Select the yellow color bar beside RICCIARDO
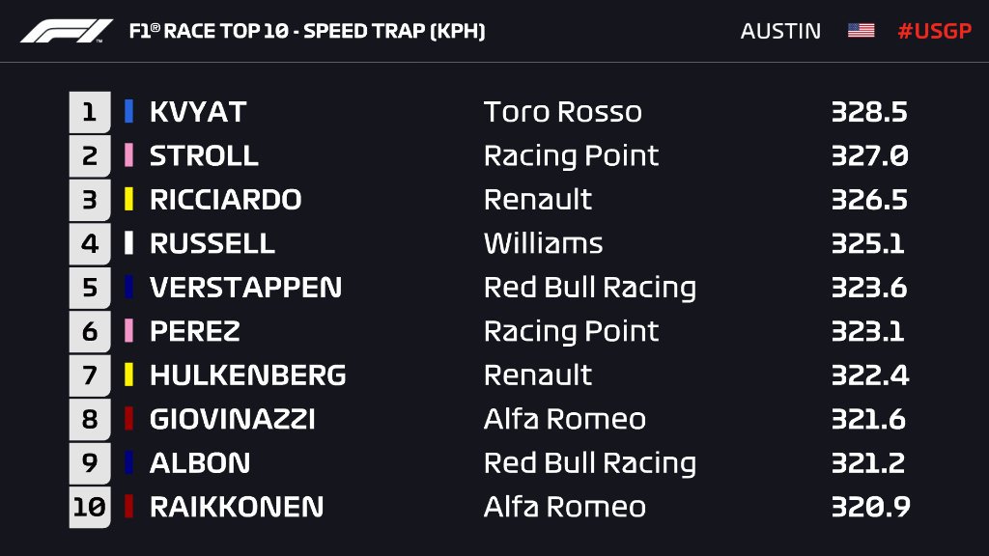 (128, 199)
